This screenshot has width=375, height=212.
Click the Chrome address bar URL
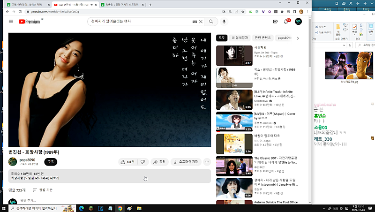pyautogui.click(x=55, y=11)
